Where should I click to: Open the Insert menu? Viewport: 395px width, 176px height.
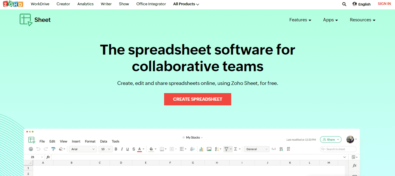click(x=76, y=141)
